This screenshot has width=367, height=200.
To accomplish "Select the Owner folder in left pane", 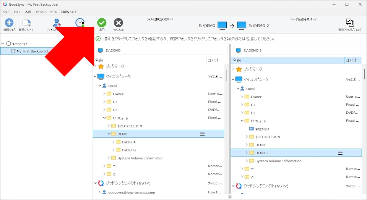I will [x=118, y=94].
